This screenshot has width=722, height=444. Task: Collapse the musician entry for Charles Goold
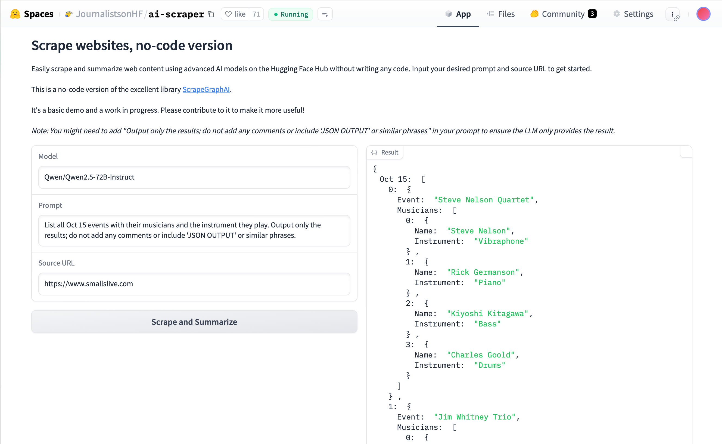coord(426,345)
